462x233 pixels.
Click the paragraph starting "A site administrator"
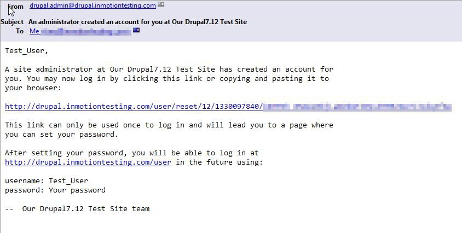[169, 79]
